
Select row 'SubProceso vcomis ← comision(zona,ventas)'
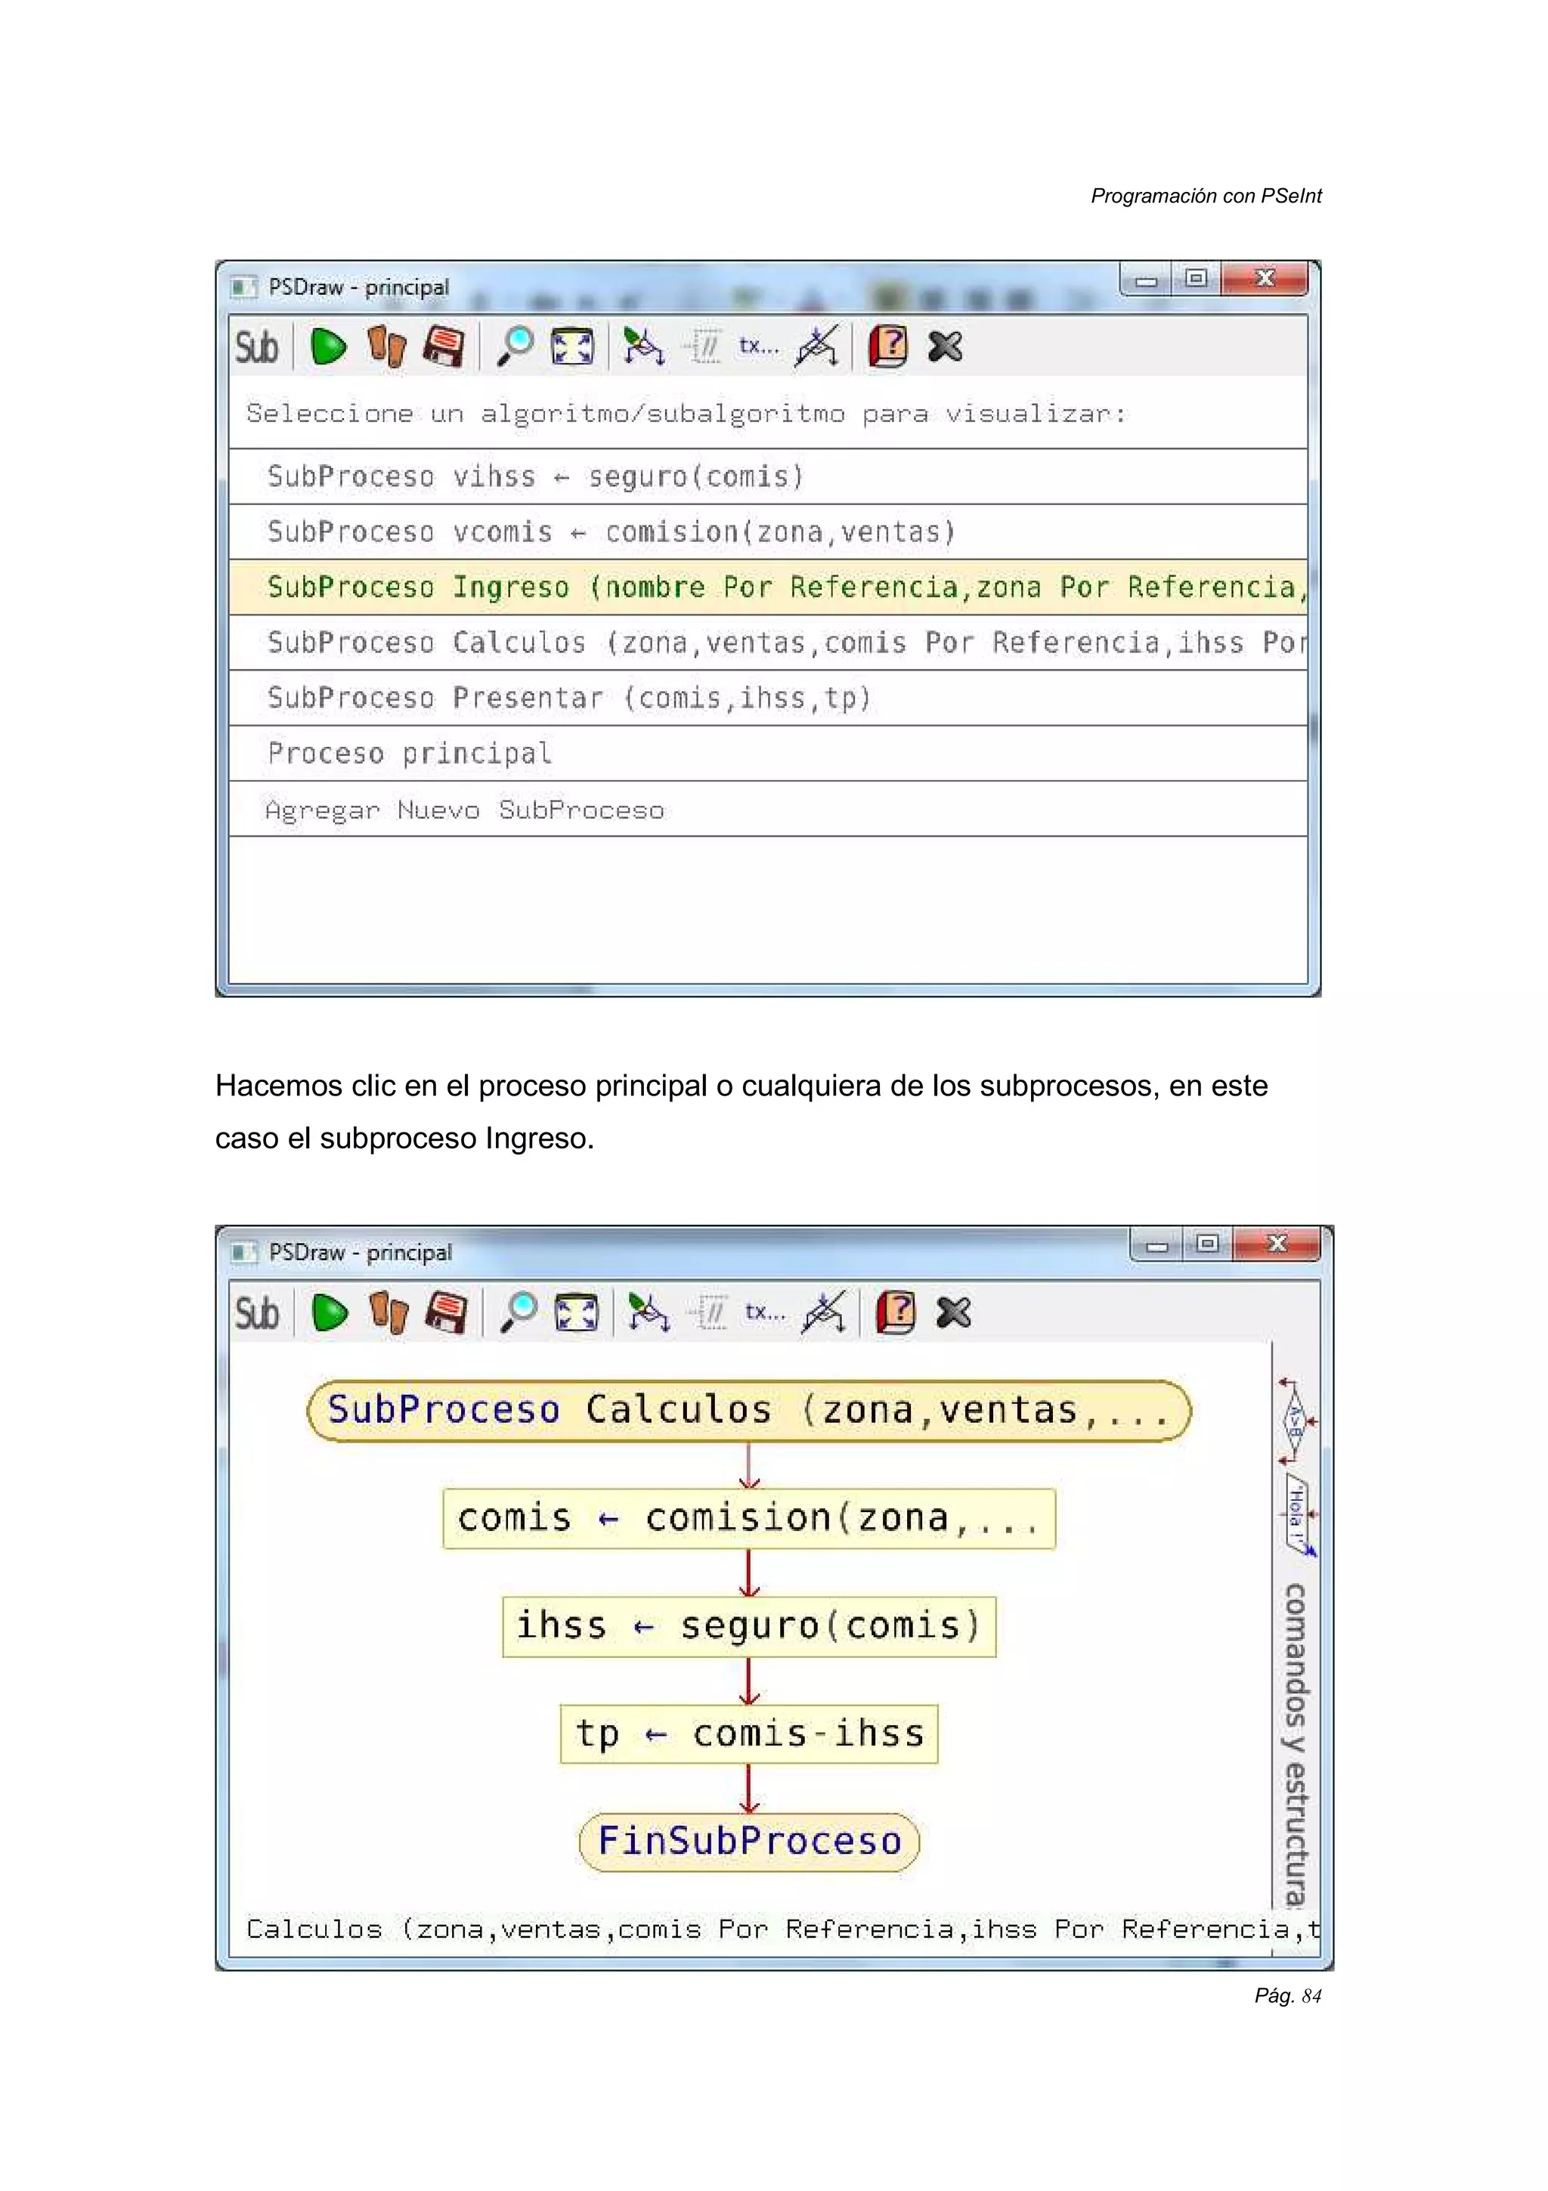point(768,531)
